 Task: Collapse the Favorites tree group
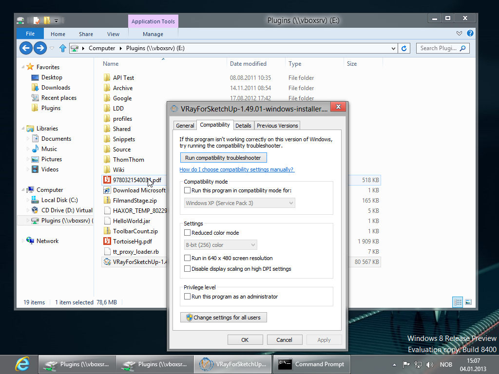[x=23, y=67]
